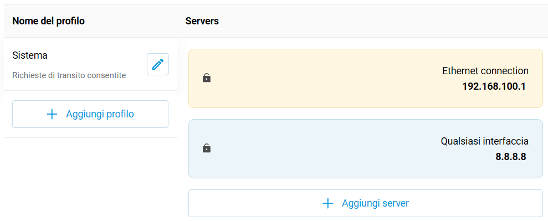Viewport: 548px width, 221px height.
Task: Click the Servers column header
Action: click(202, 21)
